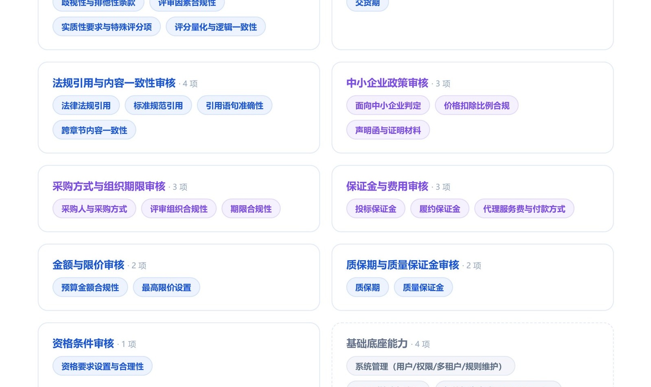Select the 最高限价设置 tag
The image size is (651, 387).
tap(166, 287)
